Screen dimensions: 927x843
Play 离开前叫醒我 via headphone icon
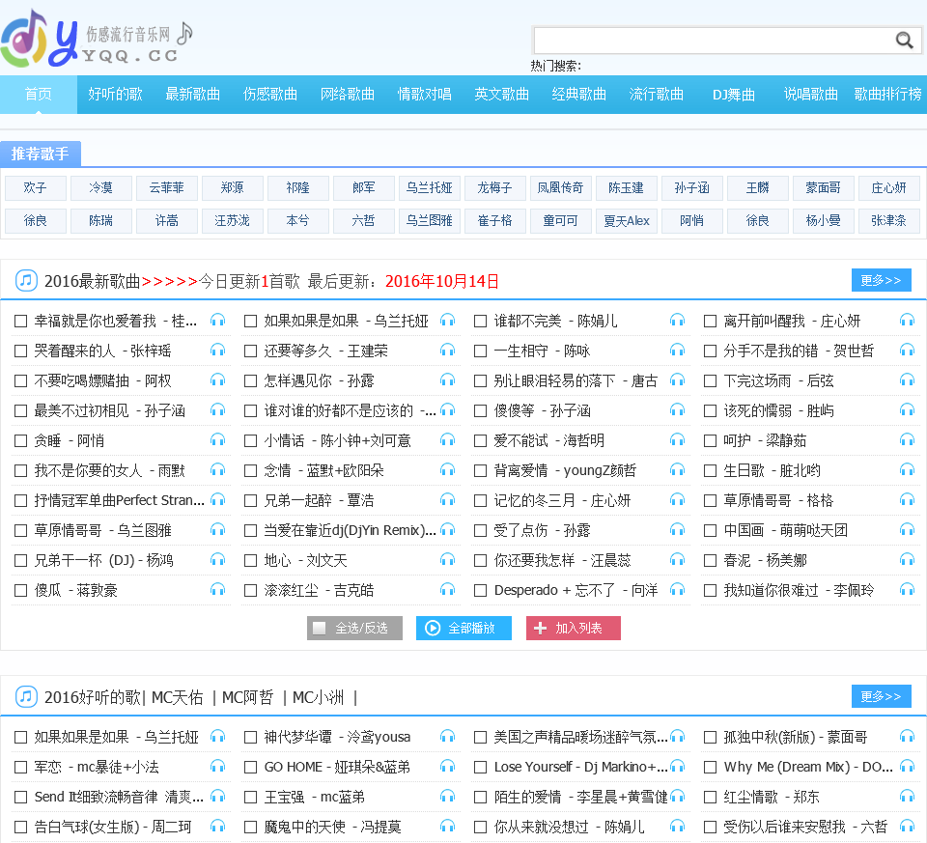(907, 321)
